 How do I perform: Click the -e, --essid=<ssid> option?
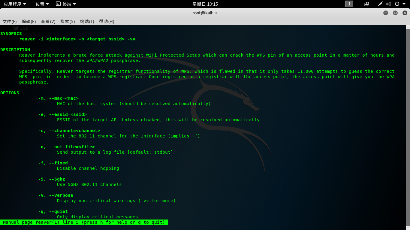pyautogui.click(x=62, y=114)
